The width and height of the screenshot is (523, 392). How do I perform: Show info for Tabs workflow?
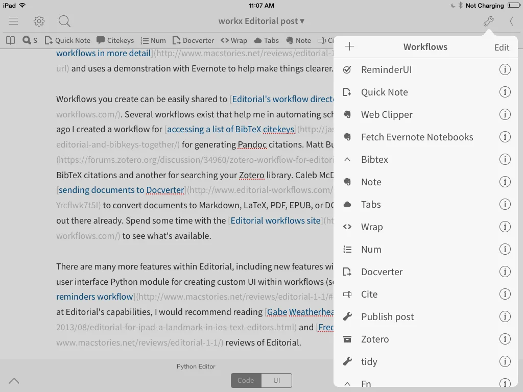(x=505, y=204)
